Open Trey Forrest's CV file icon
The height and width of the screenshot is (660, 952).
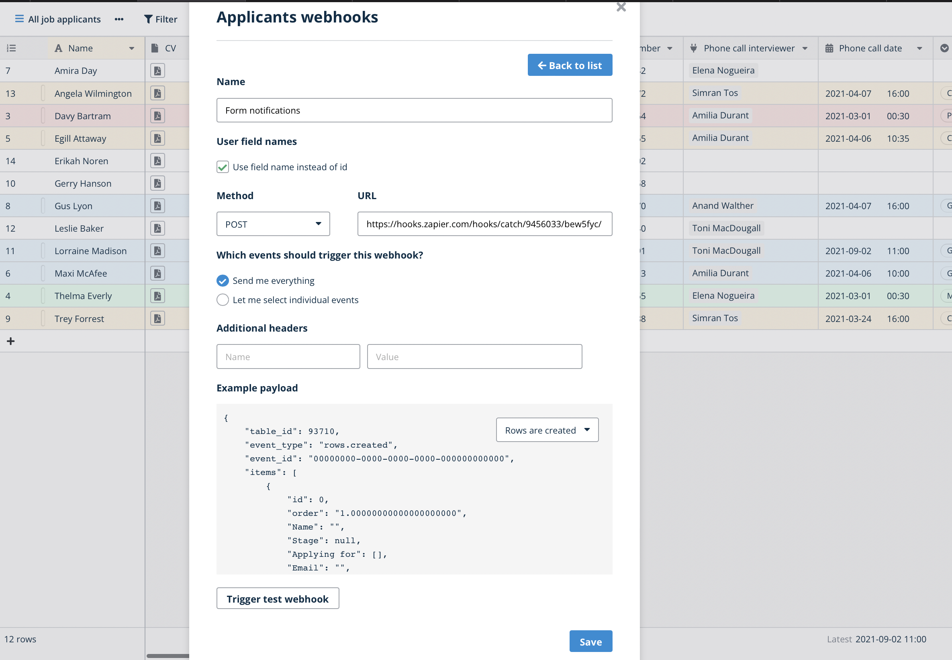[157, 318]
